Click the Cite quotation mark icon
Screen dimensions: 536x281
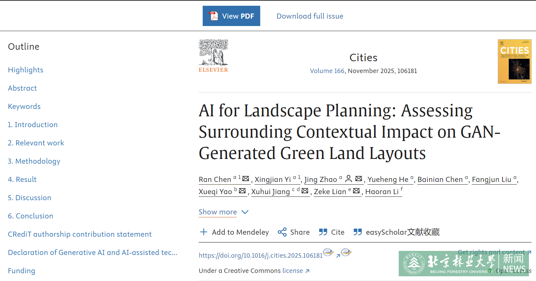click(x=323, y=232)
